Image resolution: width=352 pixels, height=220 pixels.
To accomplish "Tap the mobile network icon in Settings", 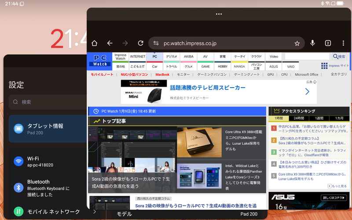I will (18, 211).
